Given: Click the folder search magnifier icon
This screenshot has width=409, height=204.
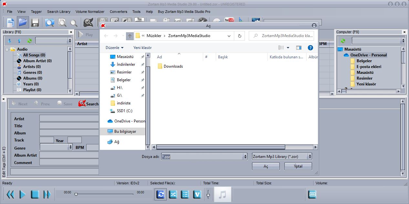Looking at the screenshot, I should pos(49,23).
